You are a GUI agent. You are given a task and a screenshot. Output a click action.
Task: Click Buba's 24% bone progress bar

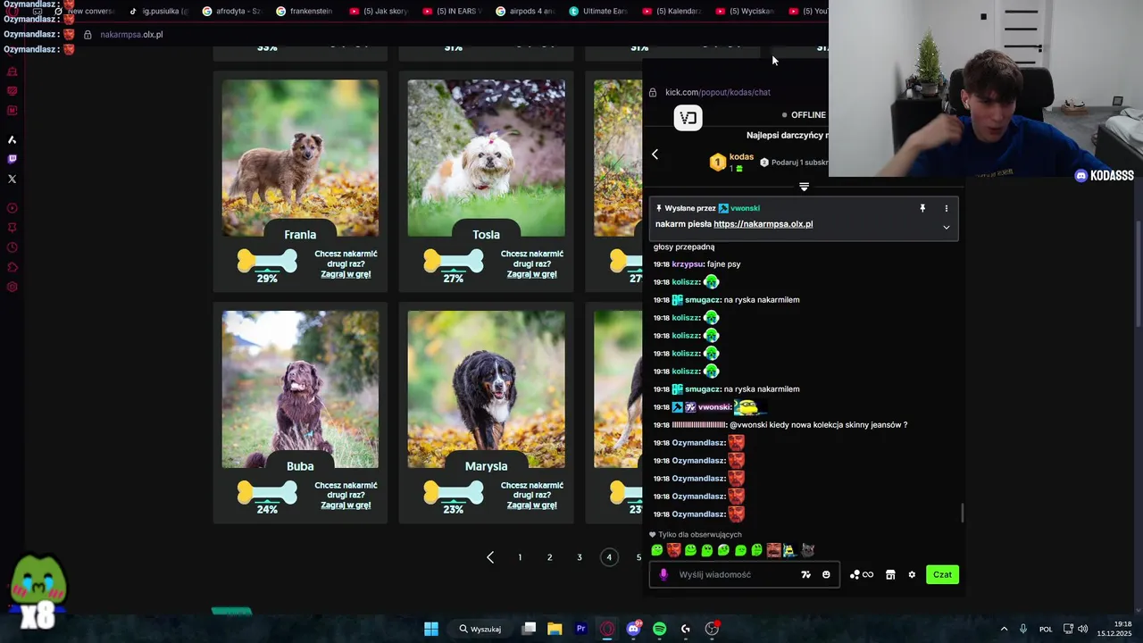(x=267, y=492)
